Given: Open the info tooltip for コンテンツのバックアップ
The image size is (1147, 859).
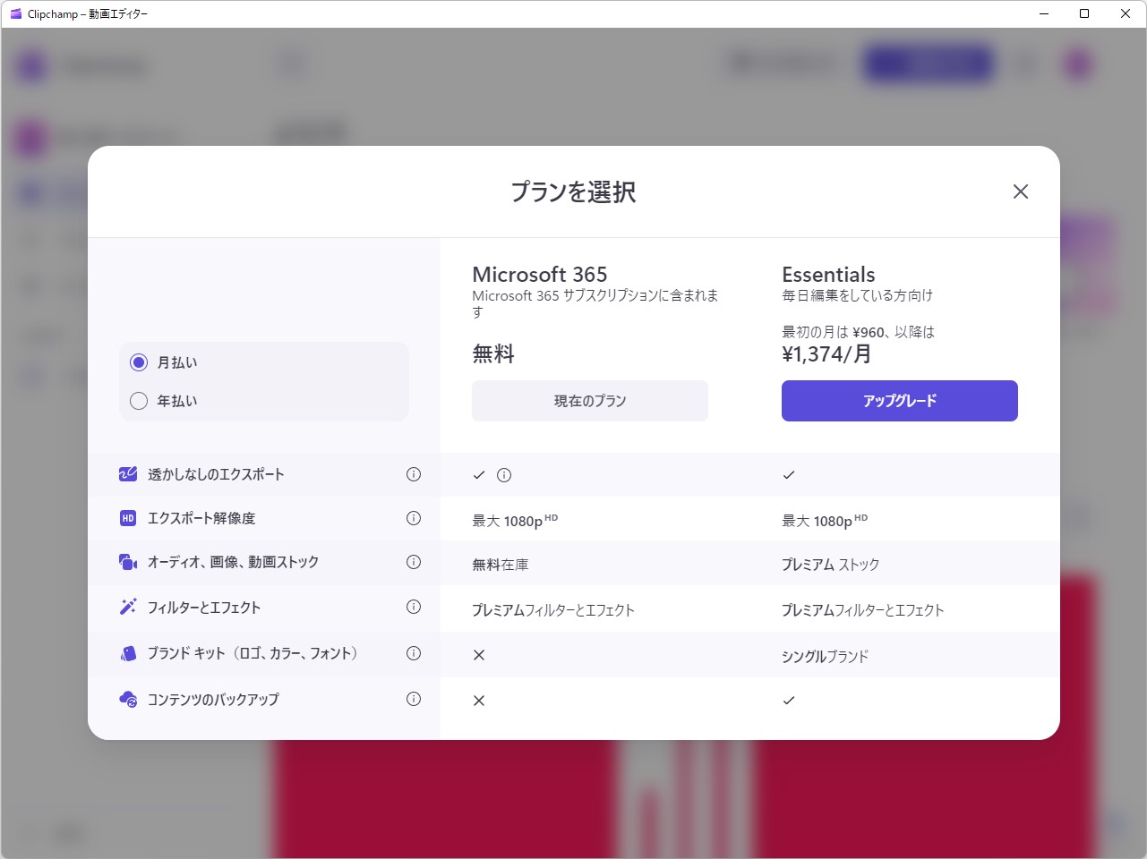Looking at the screenshot, I should (x=413, y=699).
